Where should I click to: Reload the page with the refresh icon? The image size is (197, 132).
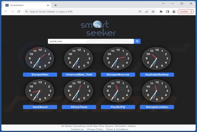19,12
